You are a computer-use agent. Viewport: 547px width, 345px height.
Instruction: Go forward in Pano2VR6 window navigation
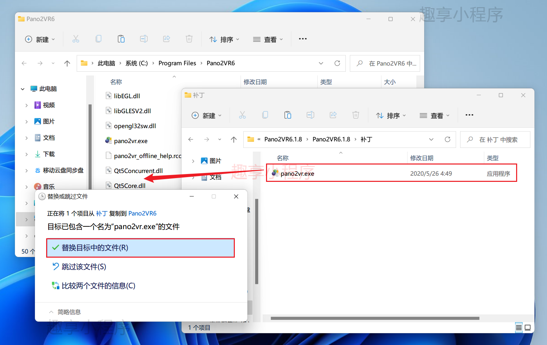click(x=40, y=63)
